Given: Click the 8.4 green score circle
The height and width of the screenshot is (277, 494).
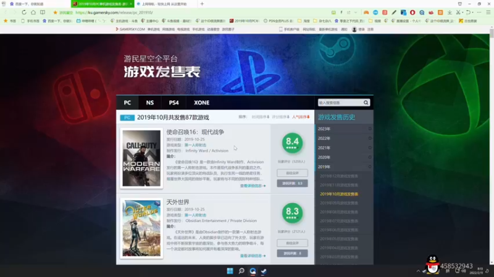Looking at the screenshot, I should (292, 143).
